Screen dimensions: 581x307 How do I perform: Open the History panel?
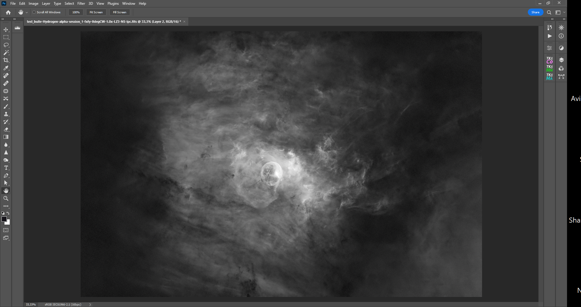549,27
